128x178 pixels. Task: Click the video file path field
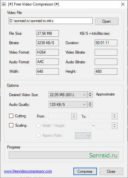(x=51, y=21)
